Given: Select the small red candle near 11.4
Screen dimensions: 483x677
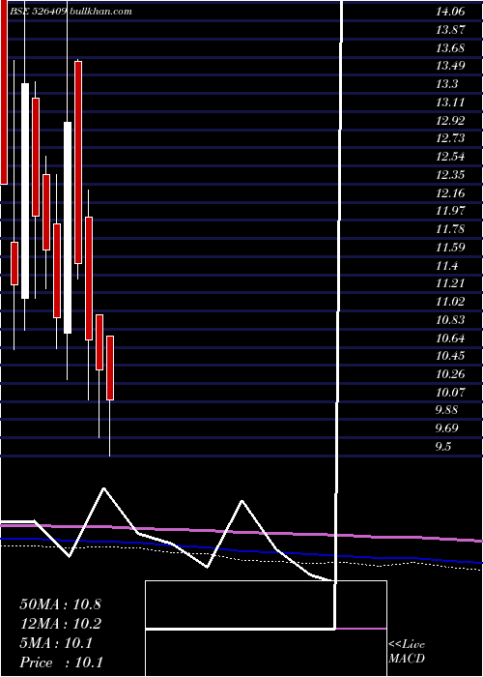Looking at the screenshot, I should pos(14,263).
